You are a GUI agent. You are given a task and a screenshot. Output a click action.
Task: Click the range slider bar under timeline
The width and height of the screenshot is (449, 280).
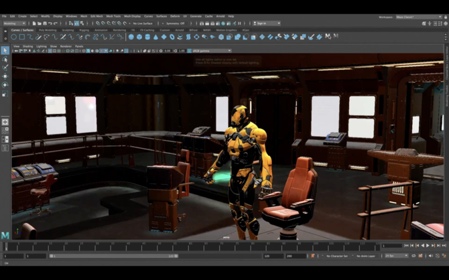114,256
